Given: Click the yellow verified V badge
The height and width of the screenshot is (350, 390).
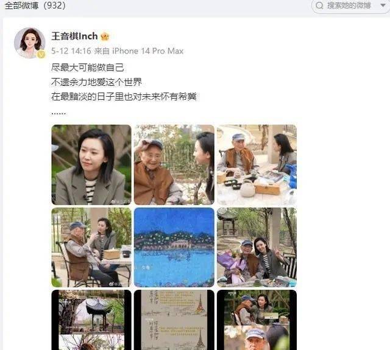Looking at the screenshot, I should click(x=41, y=54).
